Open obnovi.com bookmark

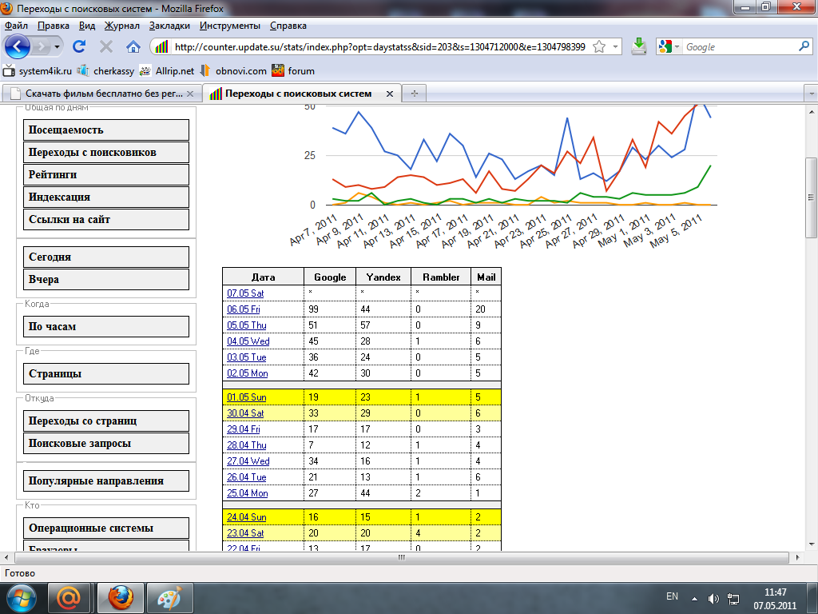coord(233,71)
